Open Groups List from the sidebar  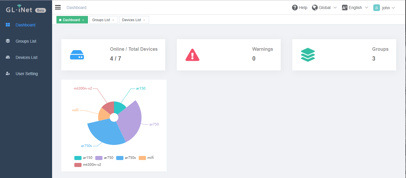coord(26,41)
